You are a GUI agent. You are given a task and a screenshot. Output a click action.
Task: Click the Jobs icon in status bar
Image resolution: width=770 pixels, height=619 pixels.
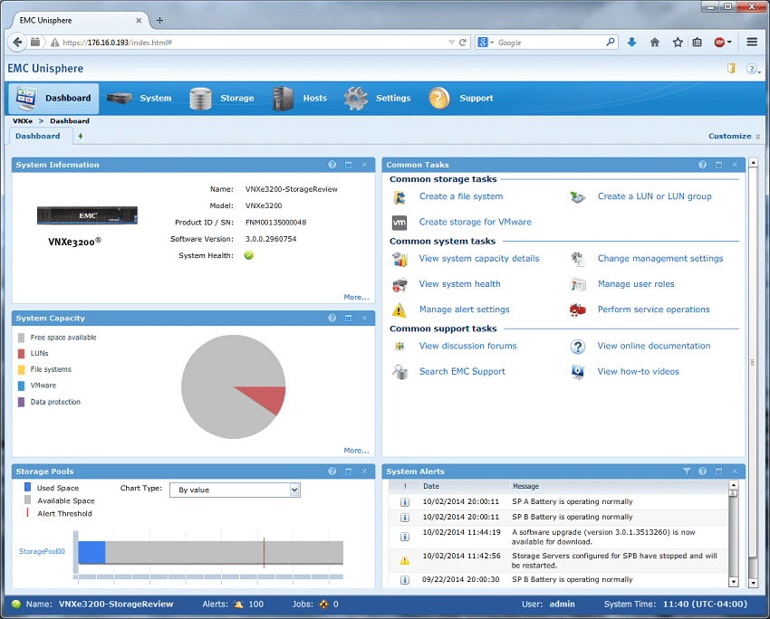[323, 605]
